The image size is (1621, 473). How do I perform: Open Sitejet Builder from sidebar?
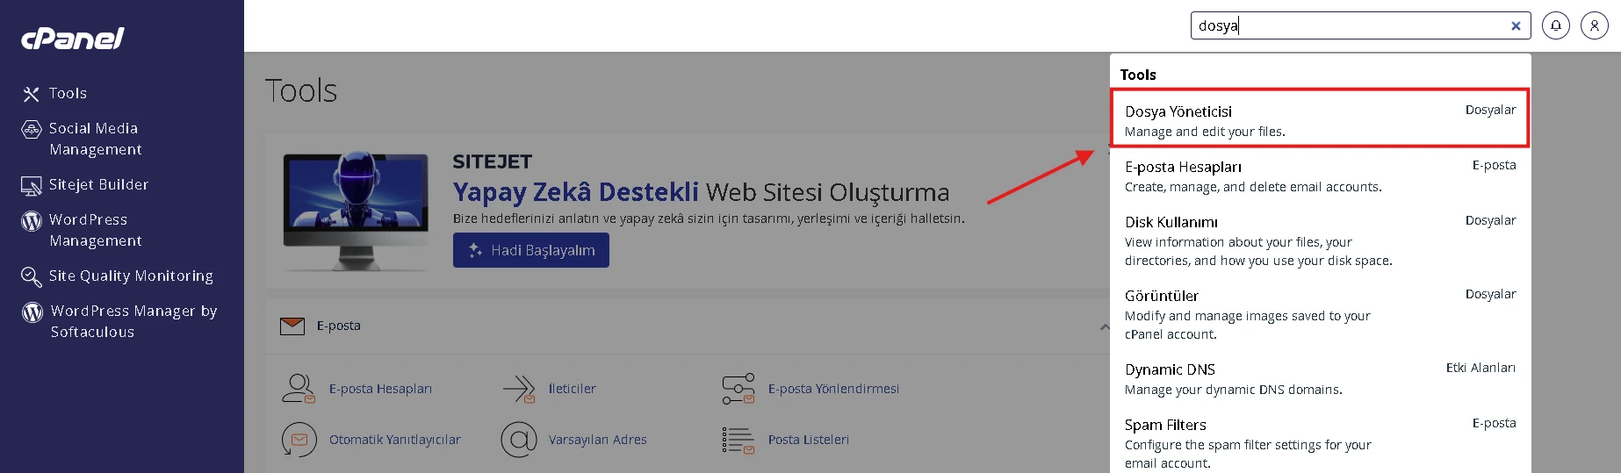[x=98, y=184]
